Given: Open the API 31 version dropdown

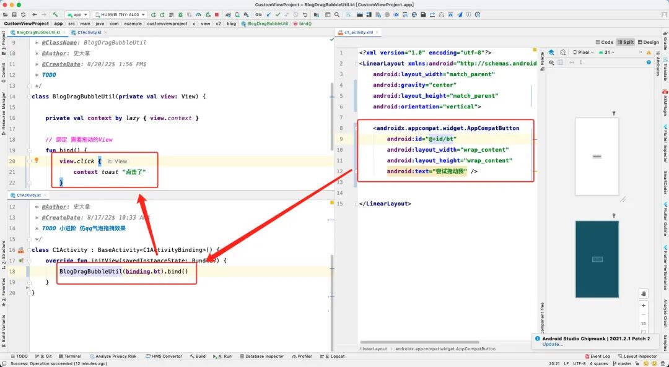Looking at the screenshot, I should (606, 53).
